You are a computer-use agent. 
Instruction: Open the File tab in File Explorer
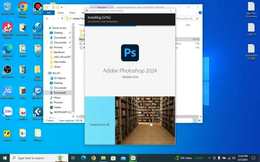pos(49,13)
